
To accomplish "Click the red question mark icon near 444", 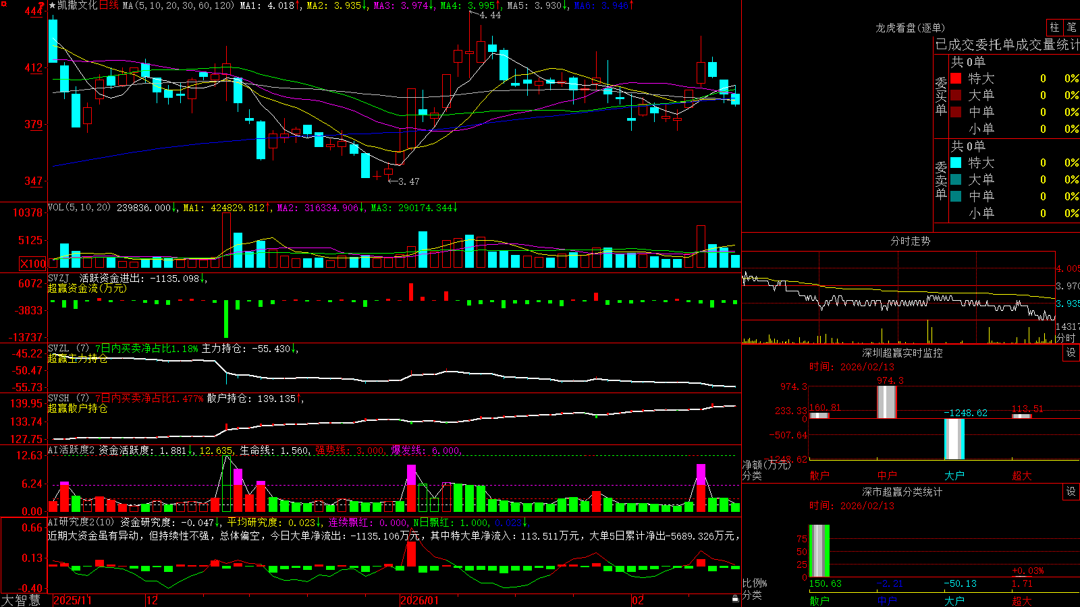I will tap(40, 5).
